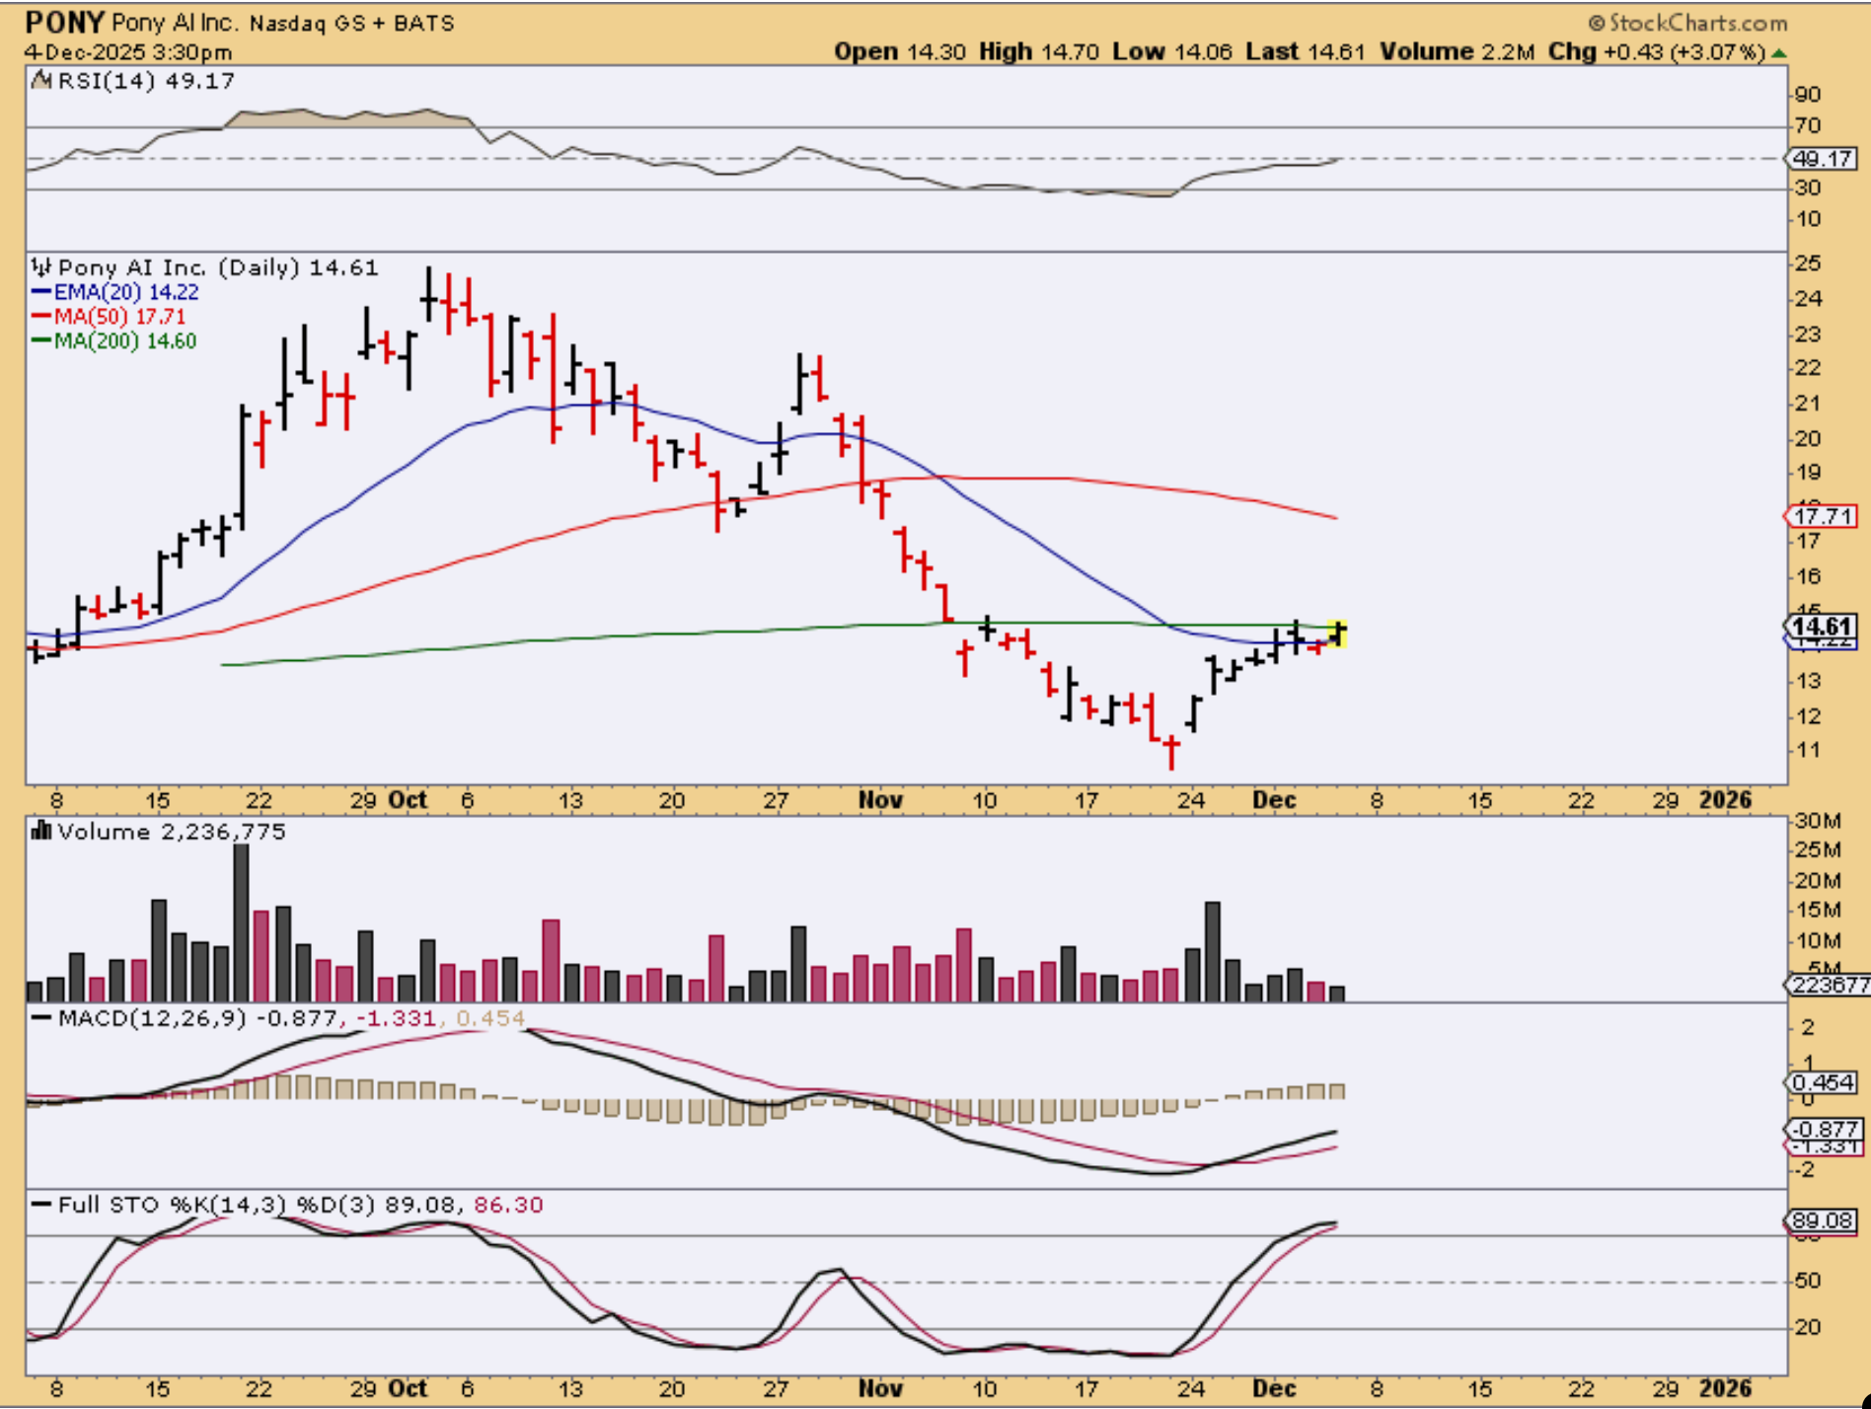The width and height of the screenshot is (1871, 1409).
Task: Click the High 14.70 value in header
Action: pyautogui.click(x=1038, y=51)
